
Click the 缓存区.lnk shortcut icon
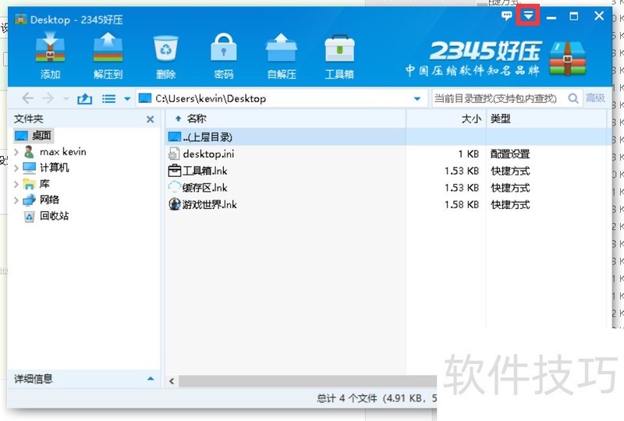click(x=174, y=187)
